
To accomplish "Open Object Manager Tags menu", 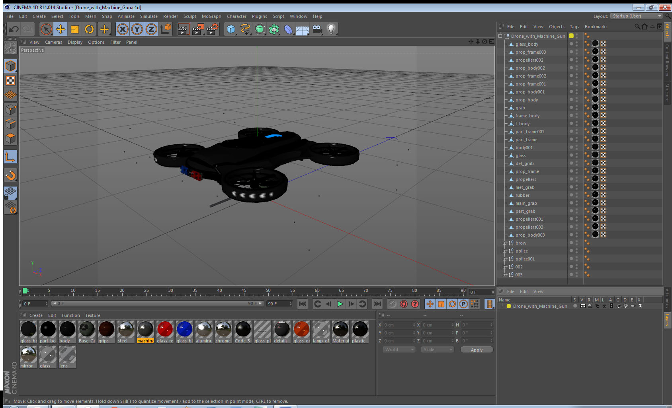I will point(574,27).
